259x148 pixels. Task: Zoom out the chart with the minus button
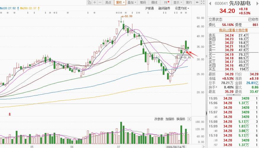pos(100,2)
